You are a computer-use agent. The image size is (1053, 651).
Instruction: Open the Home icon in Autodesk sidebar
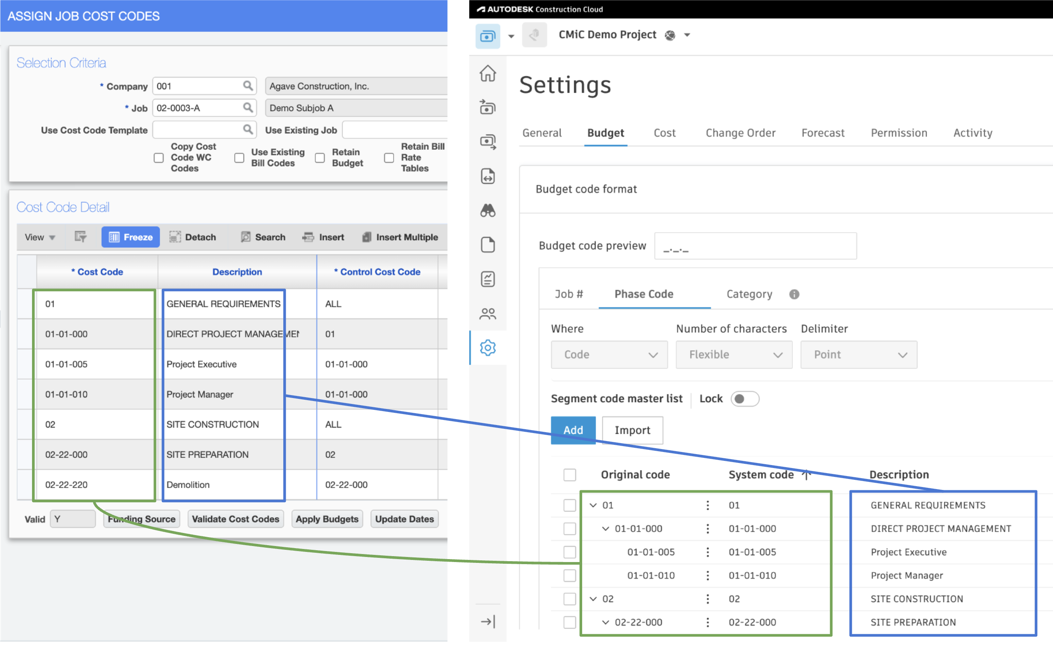pos(488,73)
